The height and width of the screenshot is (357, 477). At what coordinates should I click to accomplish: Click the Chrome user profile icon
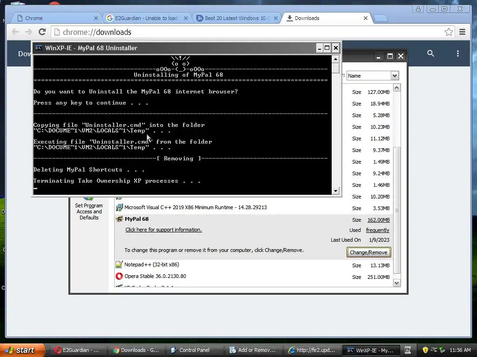[418, 9]
